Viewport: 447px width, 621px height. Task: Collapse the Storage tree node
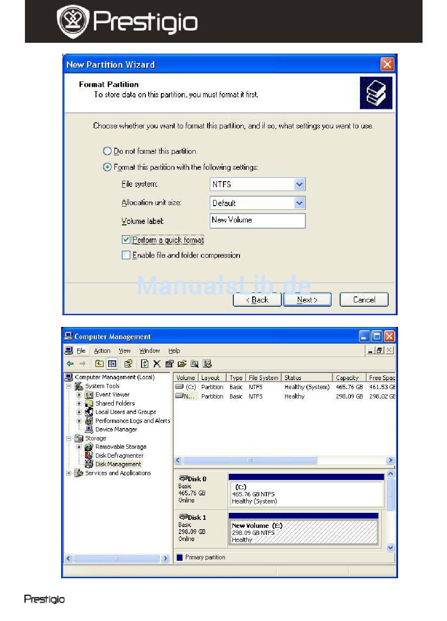(x=69, y=438)
